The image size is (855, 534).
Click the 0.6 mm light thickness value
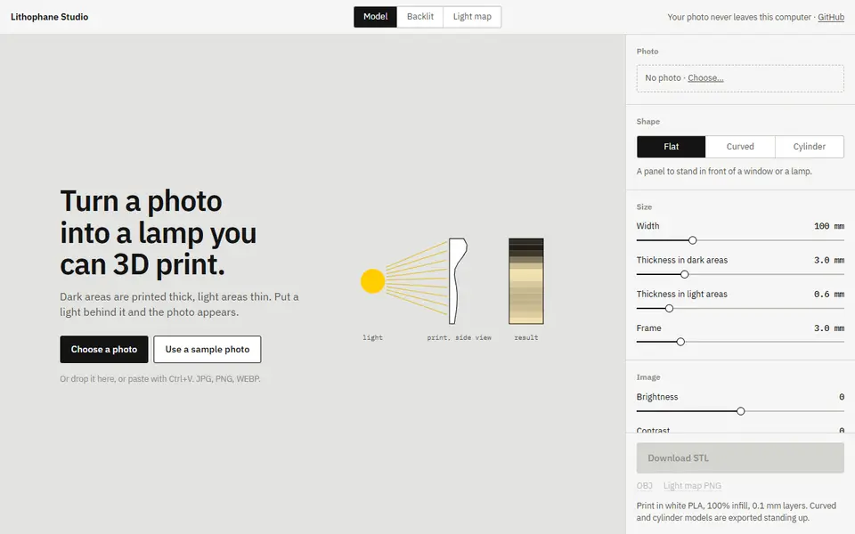pos(829,295)
